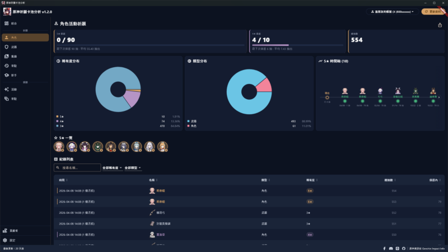The image size is (448, 252).
Task: Click the 更新資料 refresh button
Action: [433, 12]
